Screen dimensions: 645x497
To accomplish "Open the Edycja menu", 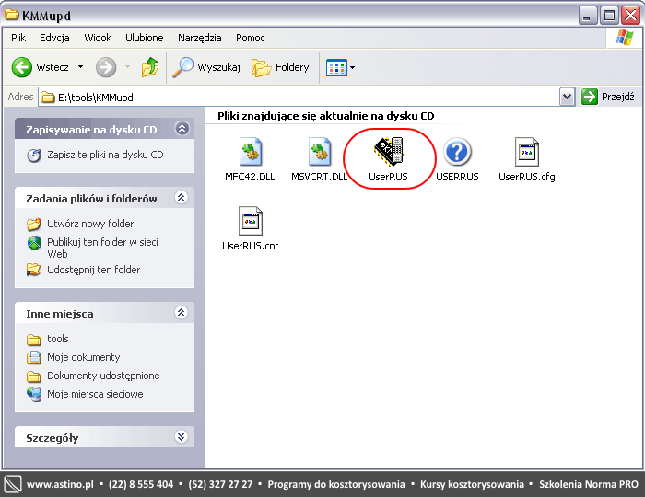I will pos(54,38).
